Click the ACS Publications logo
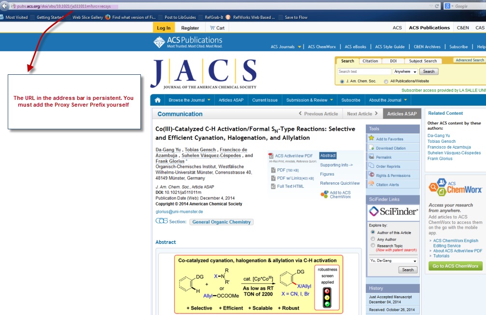 [188, 42]
